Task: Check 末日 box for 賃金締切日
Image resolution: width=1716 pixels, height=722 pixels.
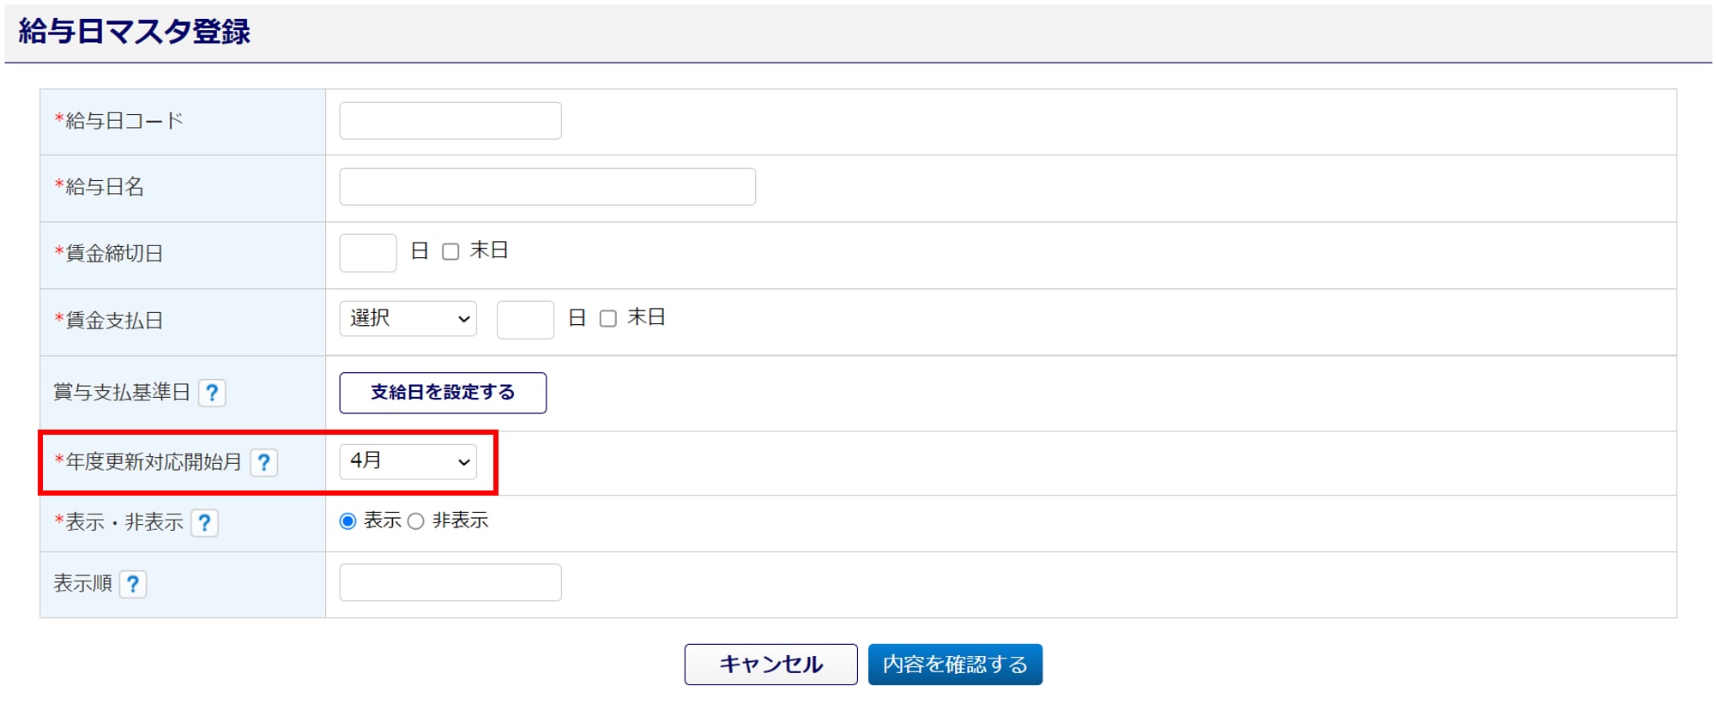Action: (450, 252)
